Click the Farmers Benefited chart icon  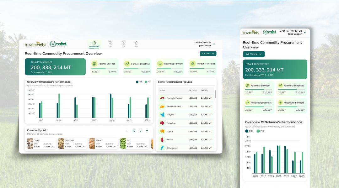pos(127,64)
